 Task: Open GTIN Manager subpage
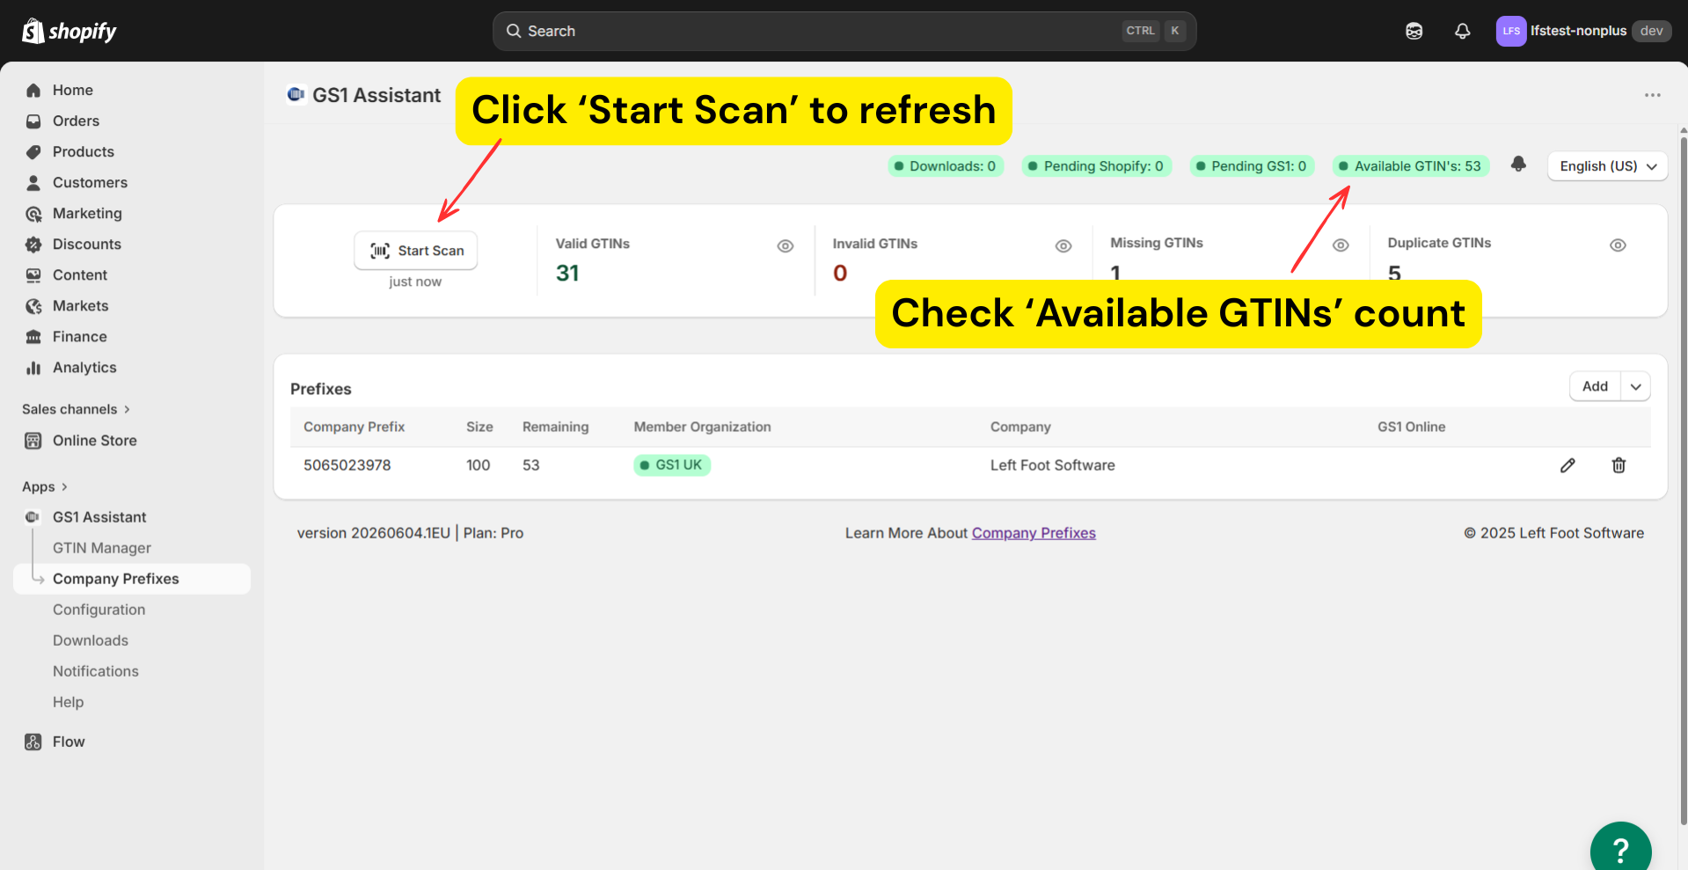pyautogui.click(x=102, y=547)
